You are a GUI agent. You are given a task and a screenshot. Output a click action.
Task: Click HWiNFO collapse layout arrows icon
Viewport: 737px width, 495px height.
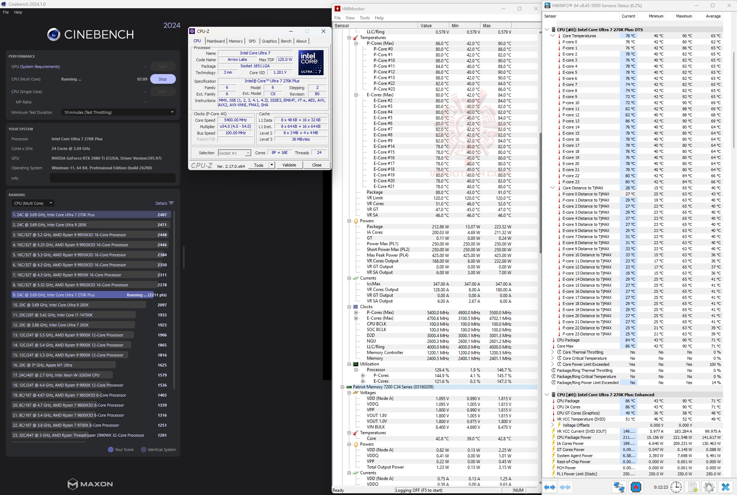pos(565,487)
